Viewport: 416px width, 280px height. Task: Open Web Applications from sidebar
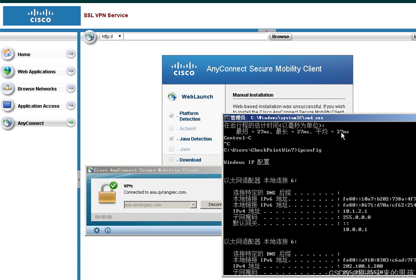tap(37, 71)
